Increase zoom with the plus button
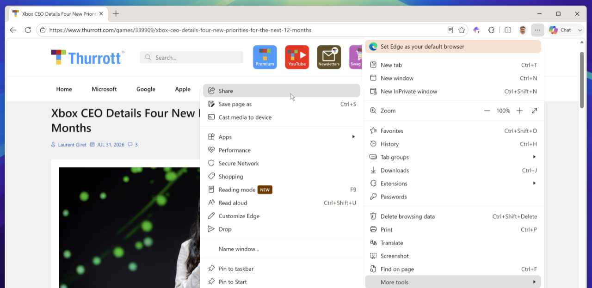The image size is (592, 288). pyautogui.click(x=519, y=111)
